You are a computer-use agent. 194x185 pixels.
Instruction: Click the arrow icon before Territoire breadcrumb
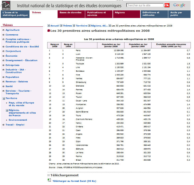click(x=74, y=26)
